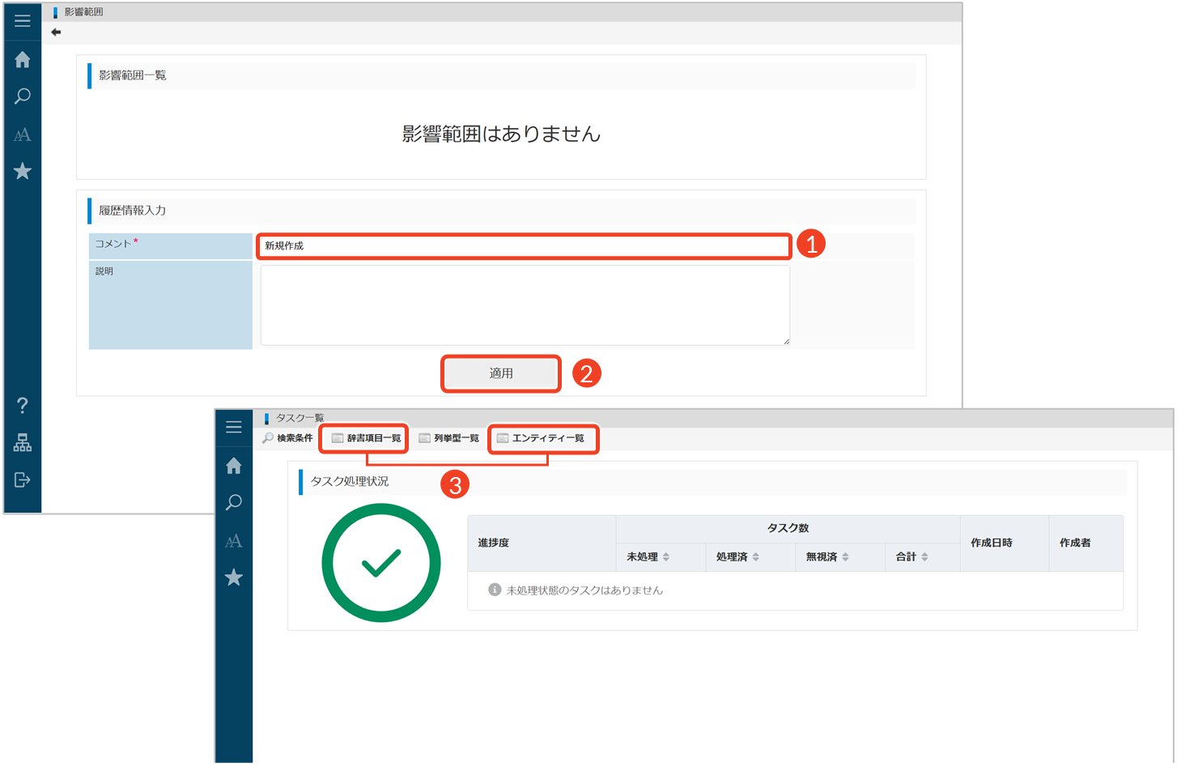The height and width of the screenshot is (780, 1181).
Task: Click the 適用 button
Action: (501, 373)
